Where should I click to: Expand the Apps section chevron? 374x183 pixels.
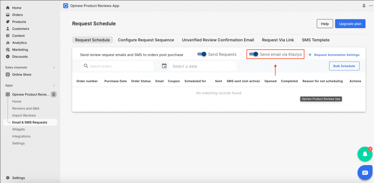pos(54,85)
